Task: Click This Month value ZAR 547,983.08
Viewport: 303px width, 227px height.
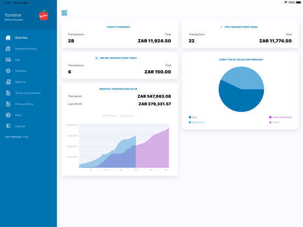Action: (154, 97)
